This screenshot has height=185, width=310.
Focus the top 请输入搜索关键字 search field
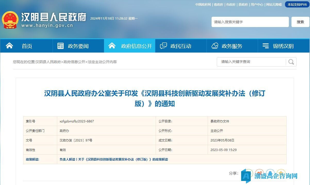(250, 22)
